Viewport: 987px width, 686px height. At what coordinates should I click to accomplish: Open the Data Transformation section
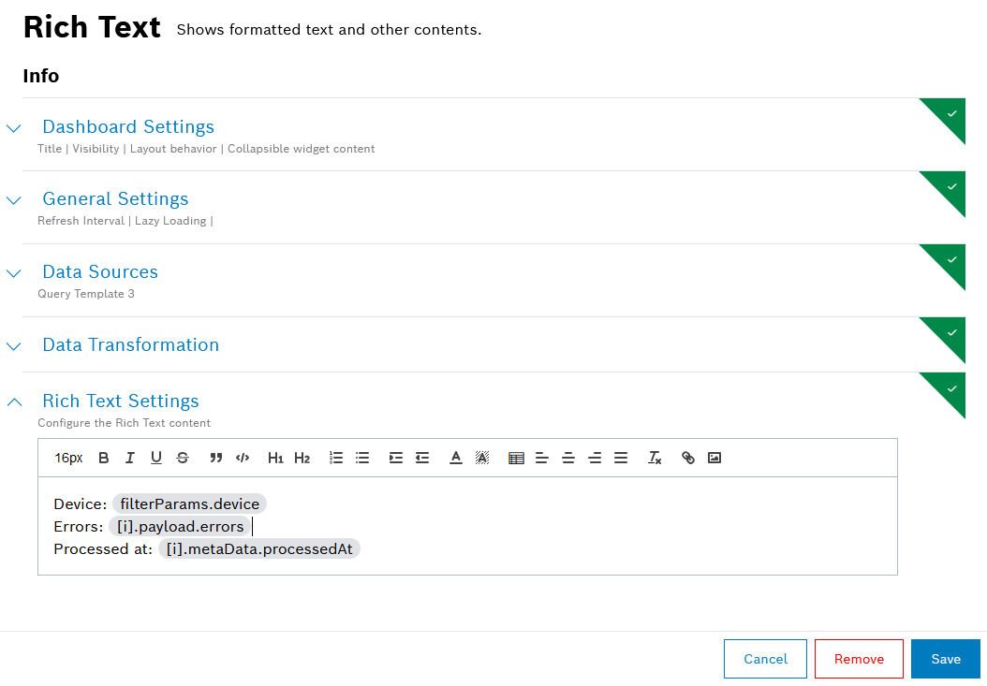pyautogui.click(x=130, y=344)
